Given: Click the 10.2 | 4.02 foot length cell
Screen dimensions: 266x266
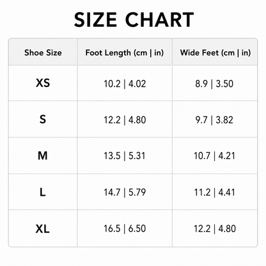Looking at the screenshot, I should 125,84.
